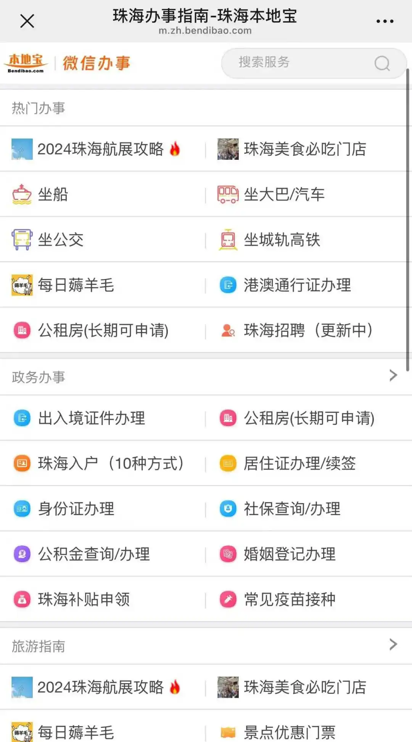
Task: Open the 婚姻登记办理 link
Action: tap(289, 554)
